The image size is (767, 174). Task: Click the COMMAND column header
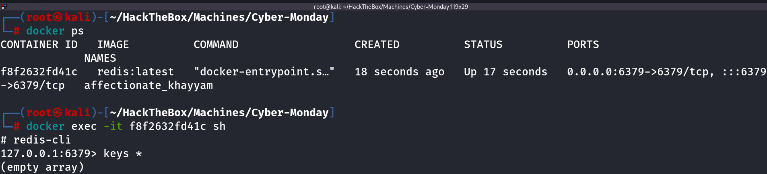pos(216,45)
